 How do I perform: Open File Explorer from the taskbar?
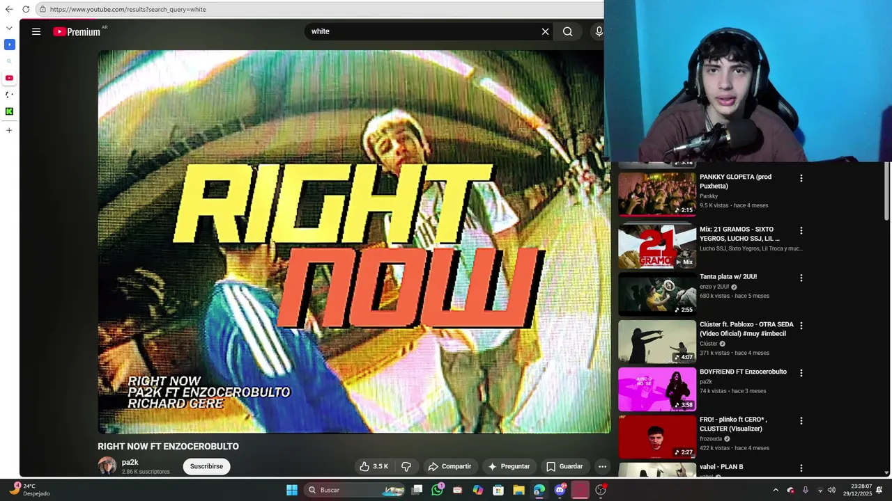pos(518,490)
